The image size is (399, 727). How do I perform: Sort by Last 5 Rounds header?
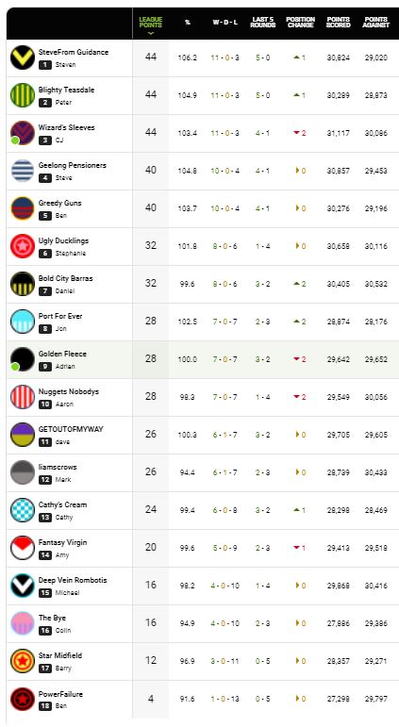point(263,23)
